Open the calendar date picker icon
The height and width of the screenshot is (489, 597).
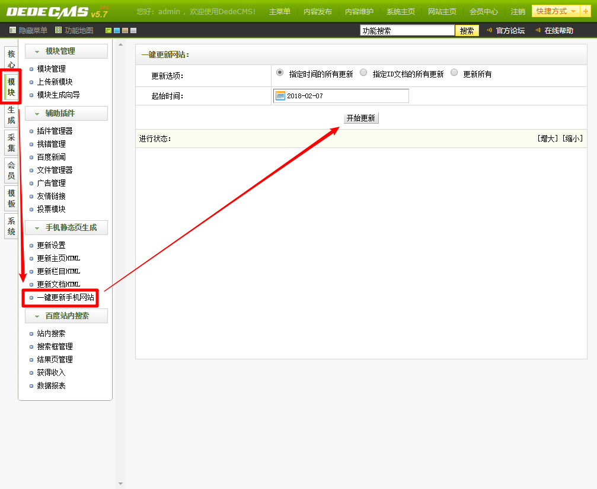coord(280,96)
